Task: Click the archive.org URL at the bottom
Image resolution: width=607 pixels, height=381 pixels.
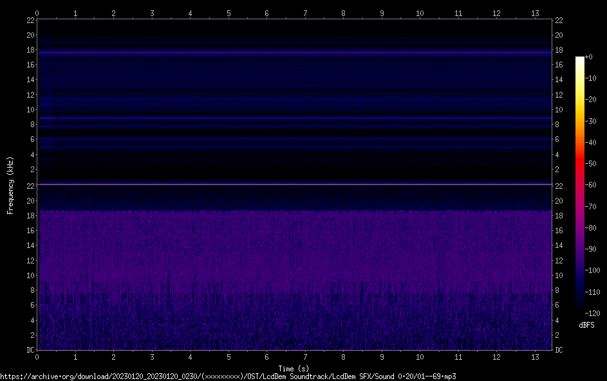Action: point(228,377)
